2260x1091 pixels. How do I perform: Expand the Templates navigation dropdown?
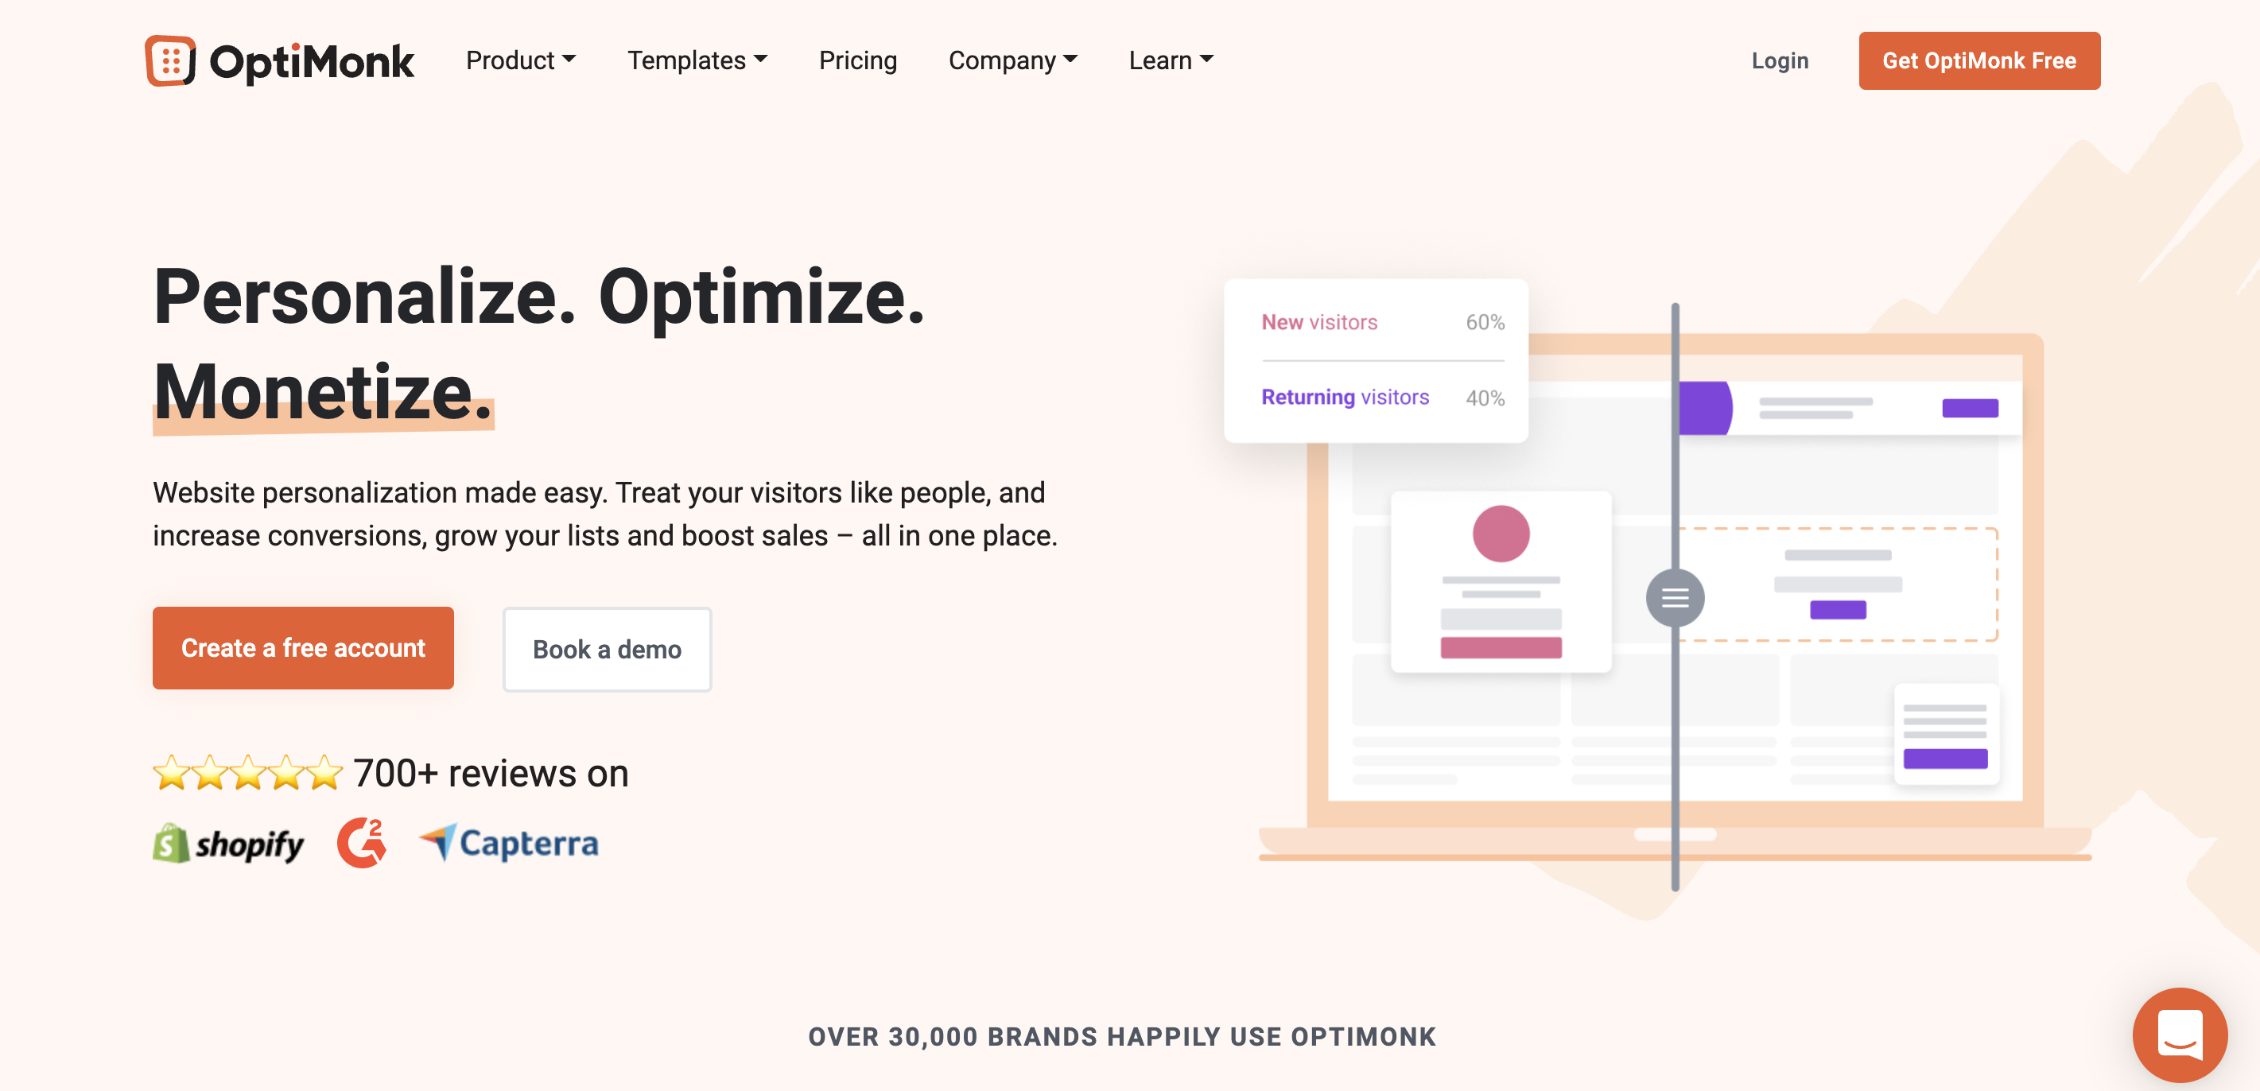pyautogui.click(x=697, y=59)
